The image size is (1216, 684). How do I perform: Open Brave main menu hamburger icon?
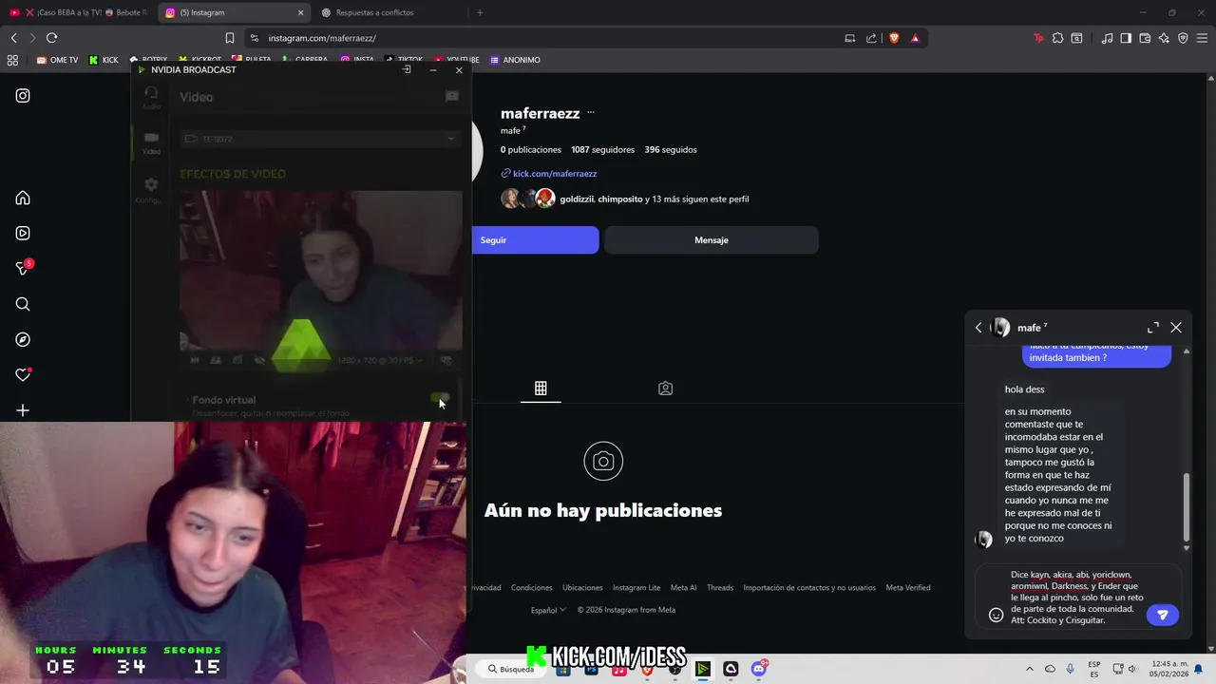1203,38
